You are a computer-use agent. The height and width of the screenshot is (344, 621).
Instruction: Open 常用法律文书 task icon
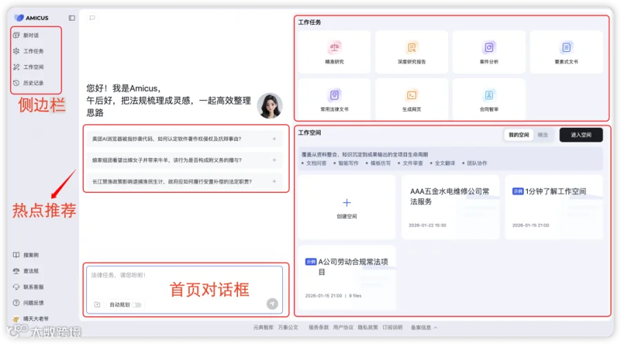334,95
